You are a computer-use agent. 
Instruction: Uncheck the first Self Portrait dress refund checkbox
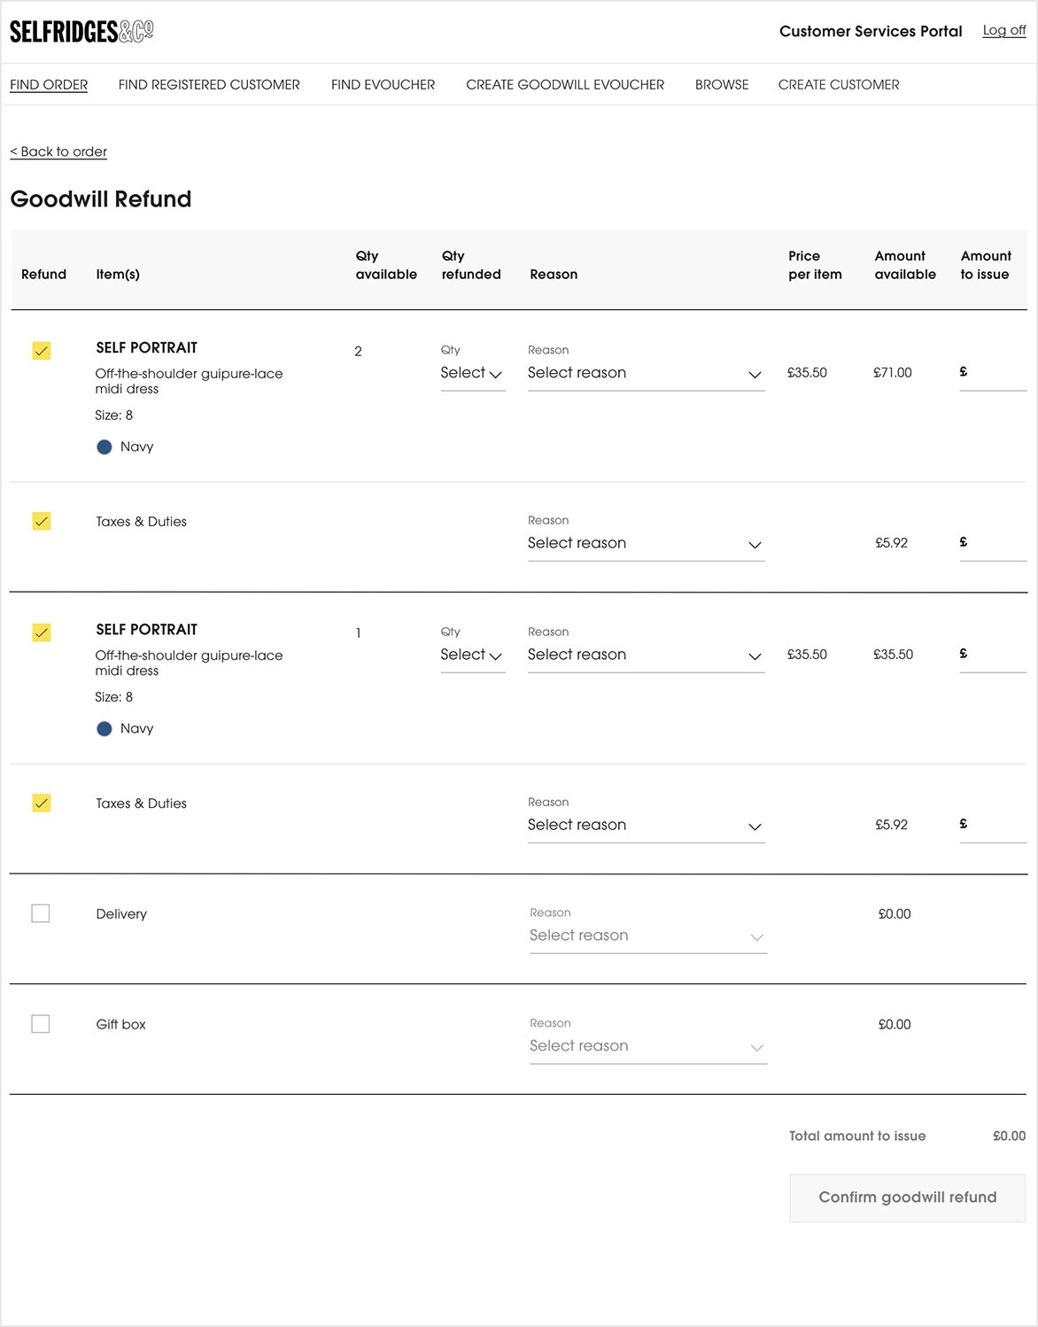[x=42, y=351]
